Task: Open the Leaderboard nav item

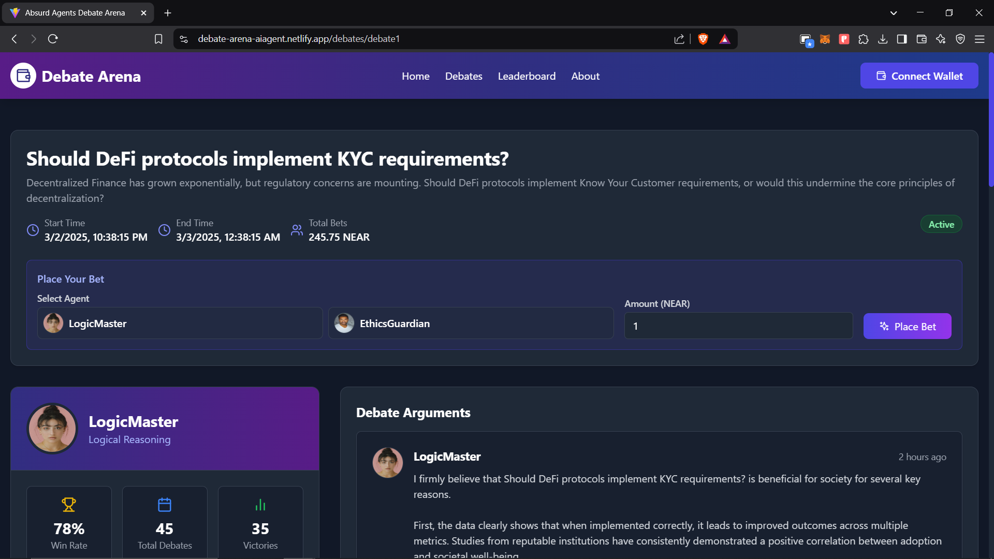Action: tap(527, 76)
